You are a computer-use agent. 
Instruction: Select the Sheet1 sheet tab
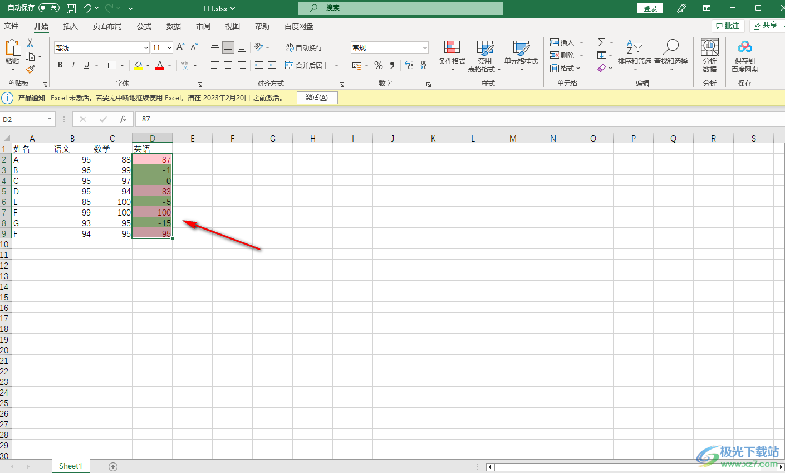coord(71,466)
